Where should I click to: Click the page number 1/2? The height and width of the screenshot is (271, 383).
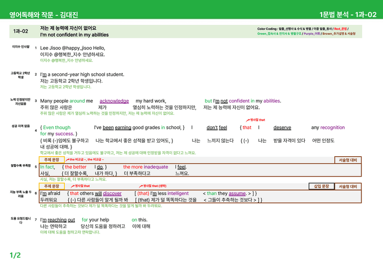pyautogui.click(x=15, y=256)
